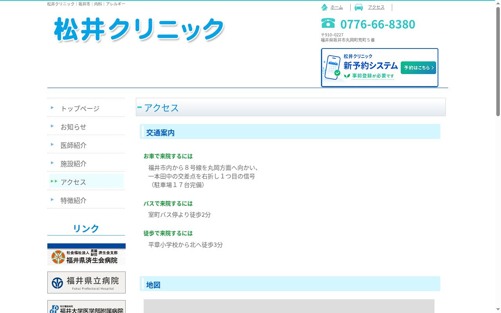Click the address 福井県坂井市丸岡町荒町5番
This screenshot has height=313, width=501.
[348, 40]
